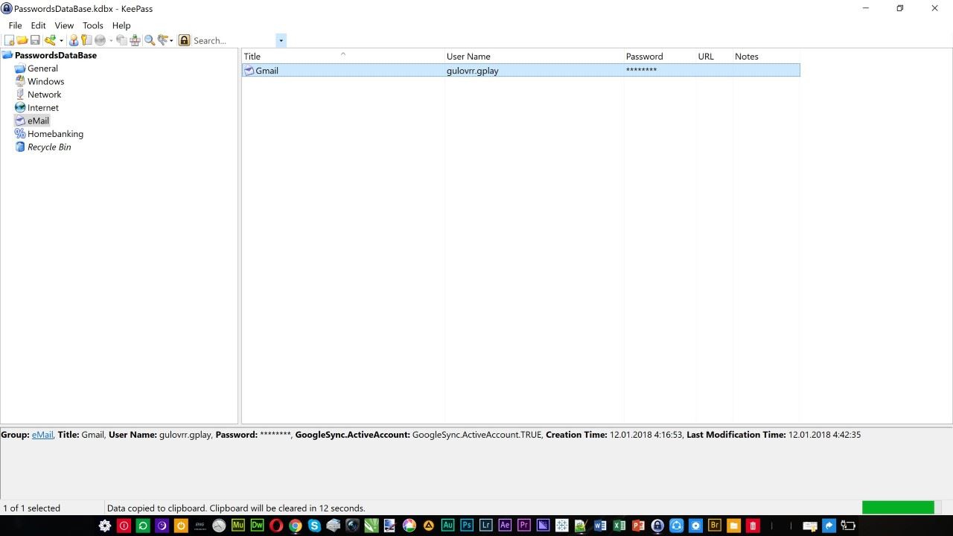Open Photoshop from the taskbar
The width and height of the screenshot is (953, 536).
click(x=467, y=526)
